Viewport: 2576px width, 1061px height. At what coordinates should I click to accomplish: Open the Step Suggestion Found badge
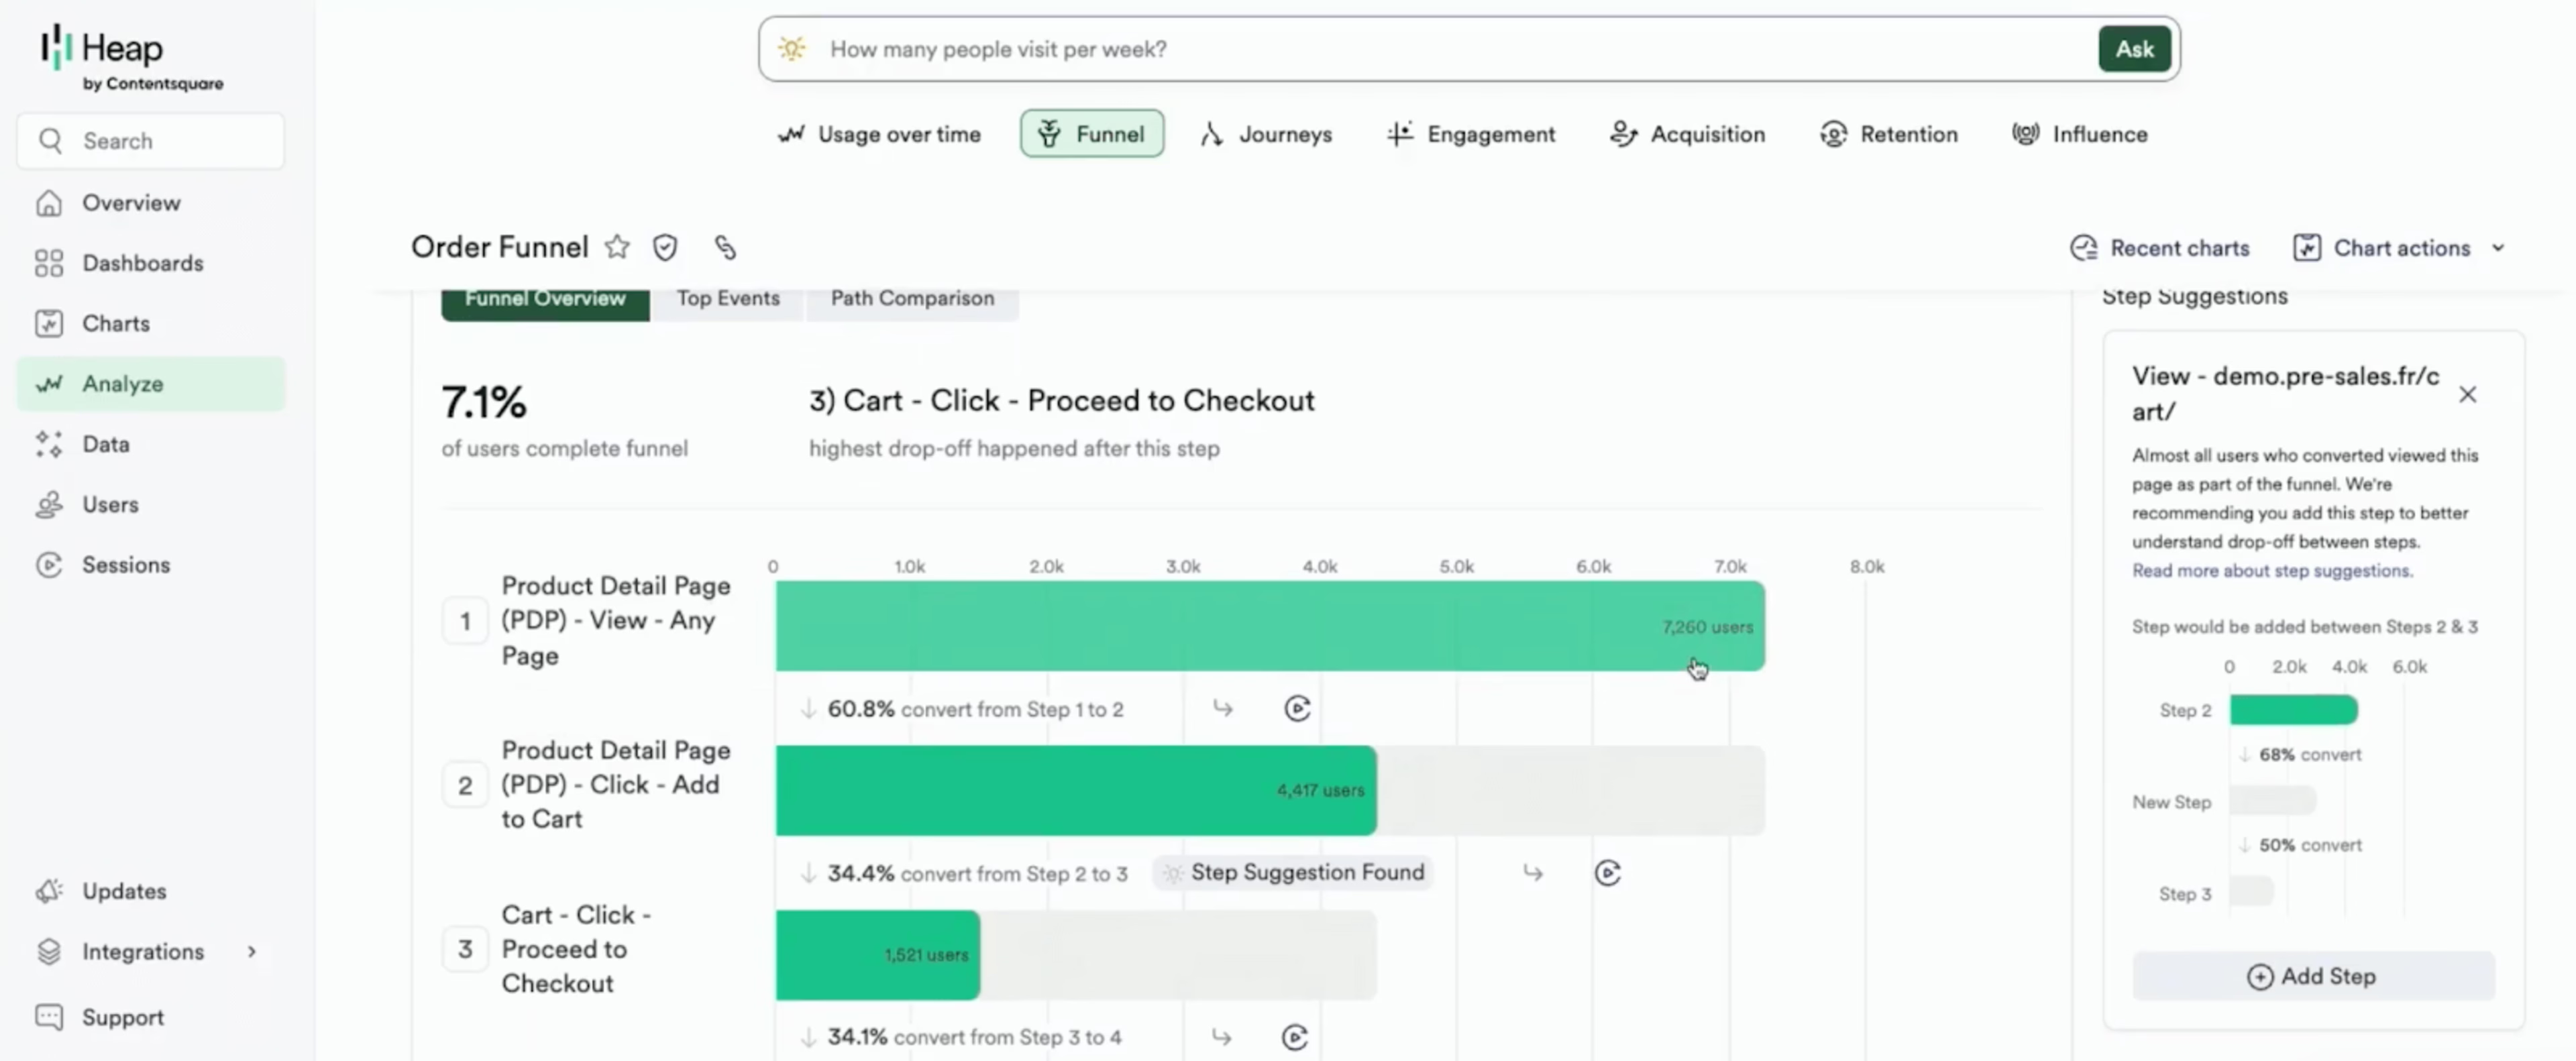click(1293, 873)
